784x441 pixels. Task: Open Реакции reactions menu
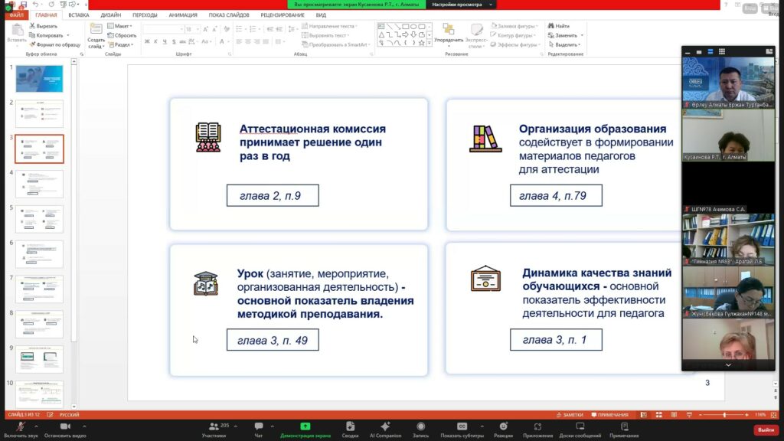point(503,426)
